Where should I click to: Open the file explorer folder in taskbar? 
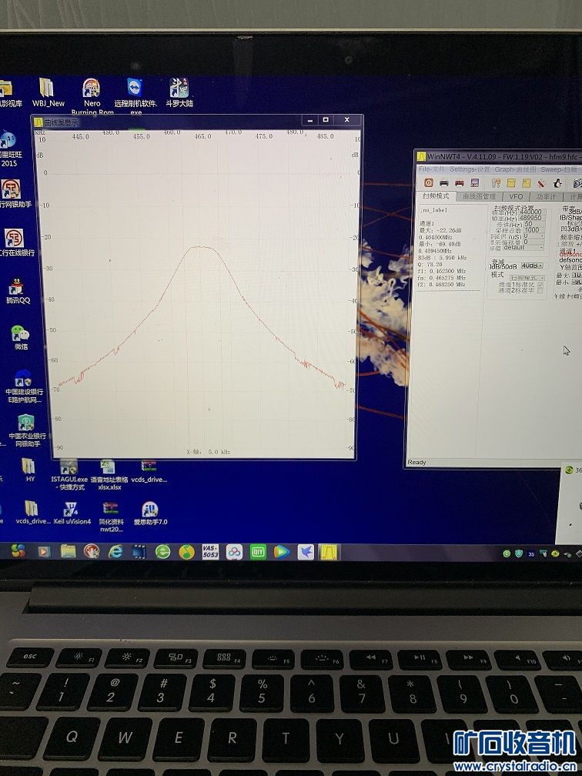coord(69,551)
